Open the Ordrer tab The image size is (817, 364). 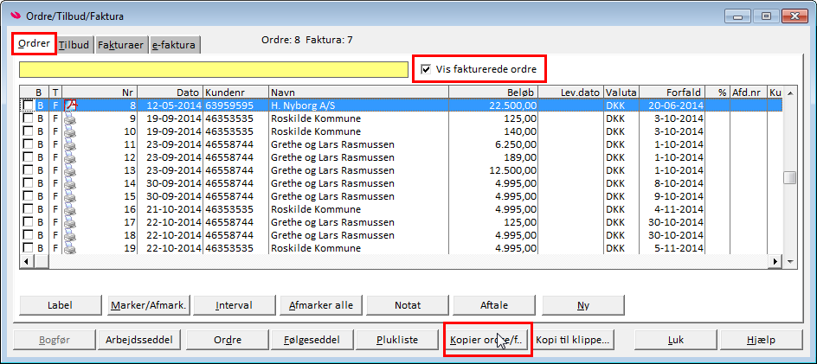point(34,44)
